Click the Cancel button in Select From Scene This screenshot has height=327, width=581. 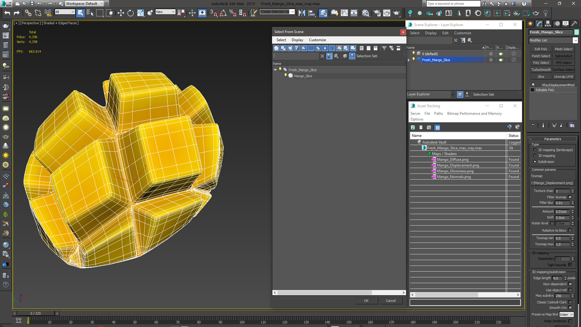tap(390, 301)
